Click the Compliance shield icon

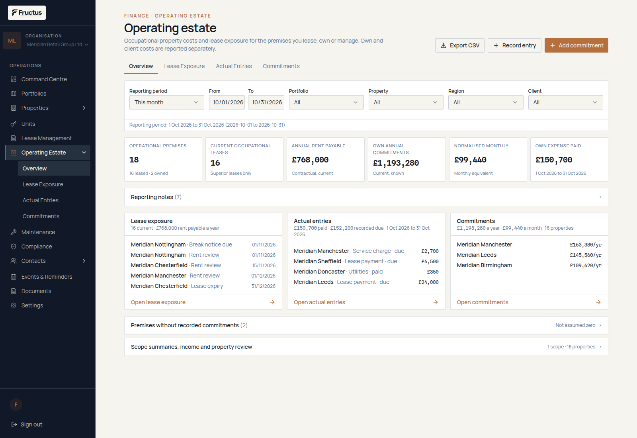(x=14, y=246)
